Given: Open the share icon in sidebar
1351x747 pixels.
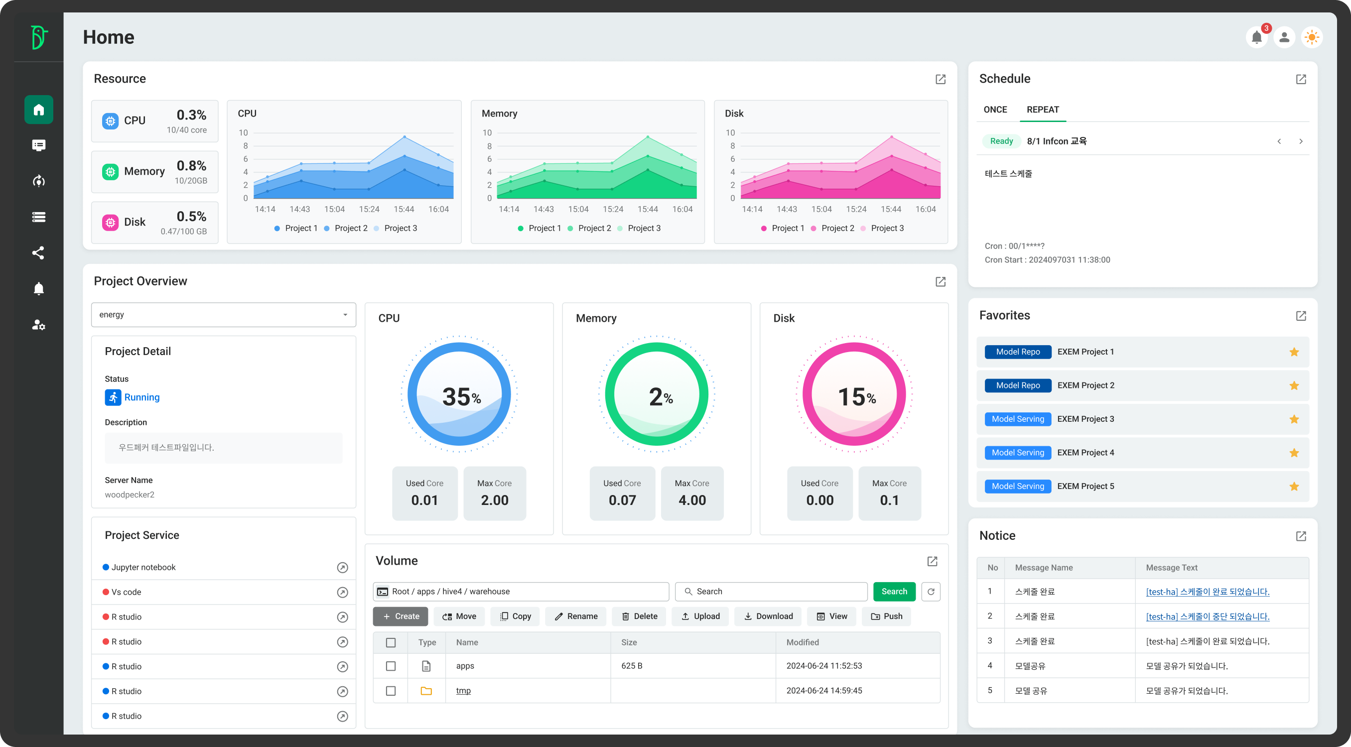Looking at the screenshot, I should (38, 252).
